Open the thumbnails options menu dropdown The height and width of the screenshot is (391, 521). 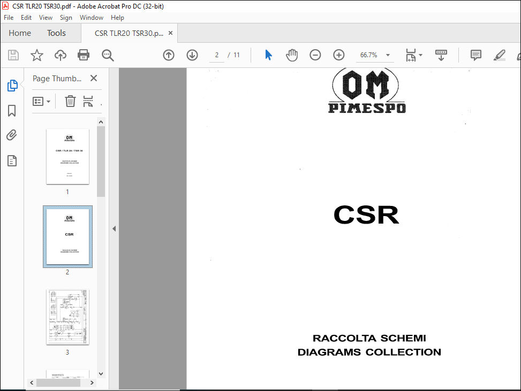click(x=42, y=101)
